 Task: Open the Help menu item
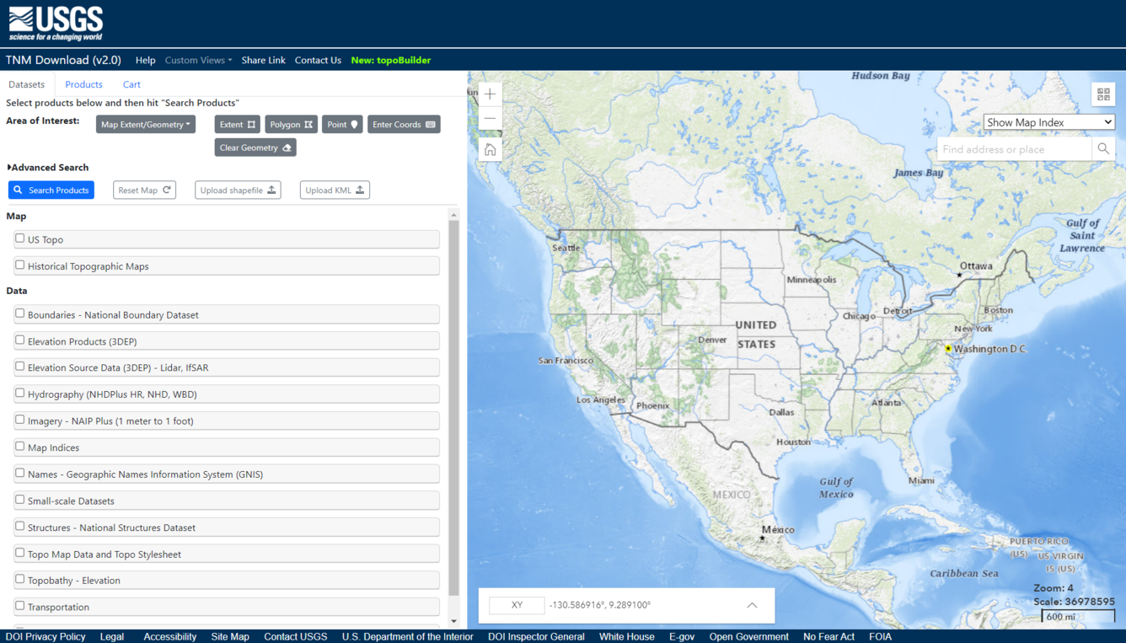(145, 61)
